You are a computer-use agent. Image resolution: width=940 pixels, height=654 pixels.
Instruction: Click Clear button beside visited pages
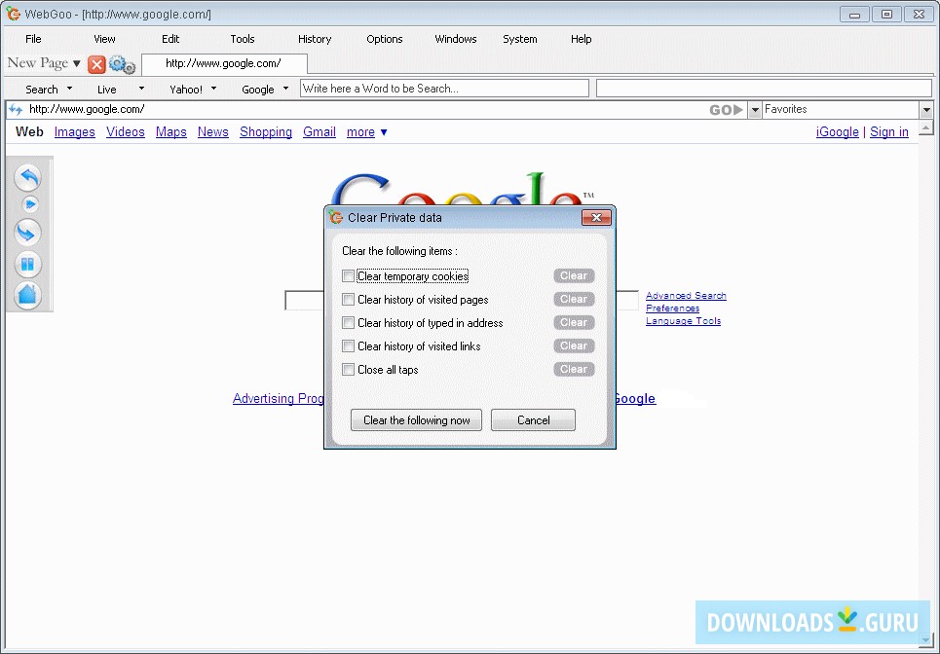point(574,300)
